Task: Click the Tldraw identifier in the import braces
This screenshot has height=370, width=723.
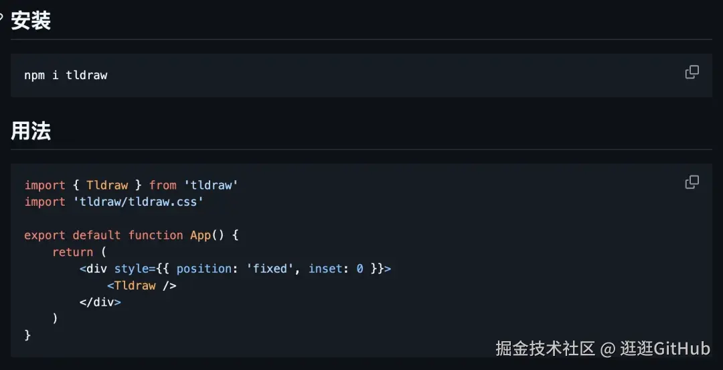Action: (x=107, y=185)
